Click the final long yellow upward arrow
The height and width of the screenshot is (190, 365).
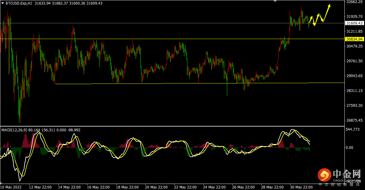[x=327, y=13]
